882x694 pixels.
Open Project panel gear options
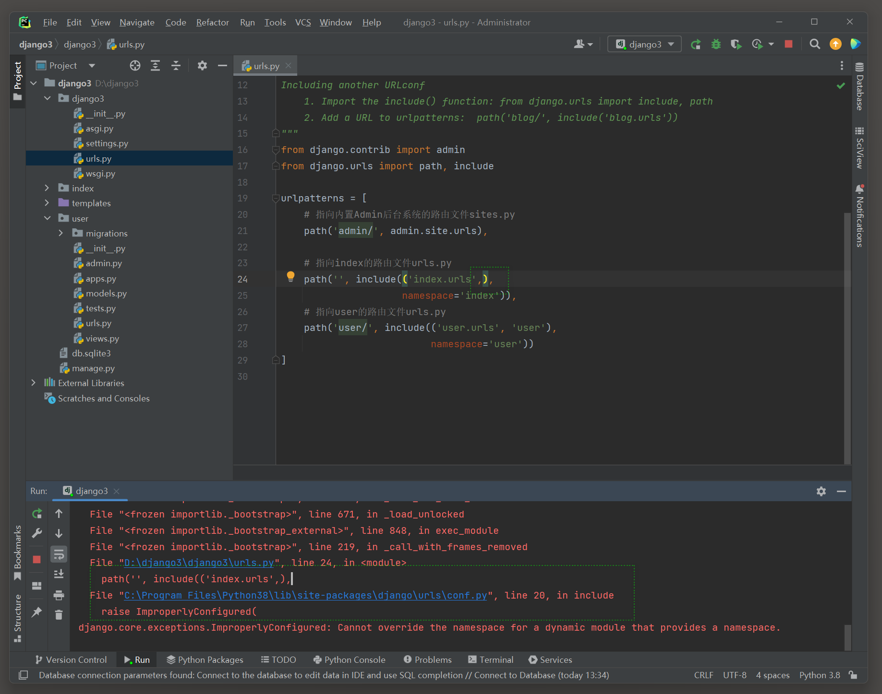202,66
